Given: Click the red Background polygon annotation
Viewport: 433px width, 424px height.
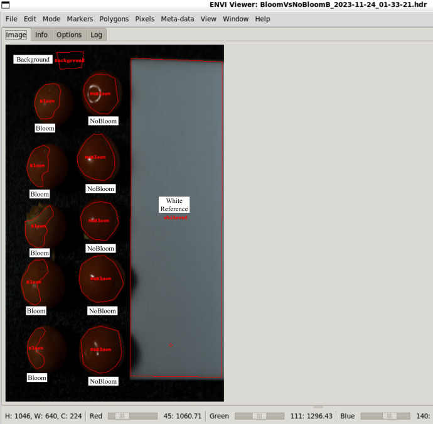Looking at the screenshot, I should (x=70, y=60).
